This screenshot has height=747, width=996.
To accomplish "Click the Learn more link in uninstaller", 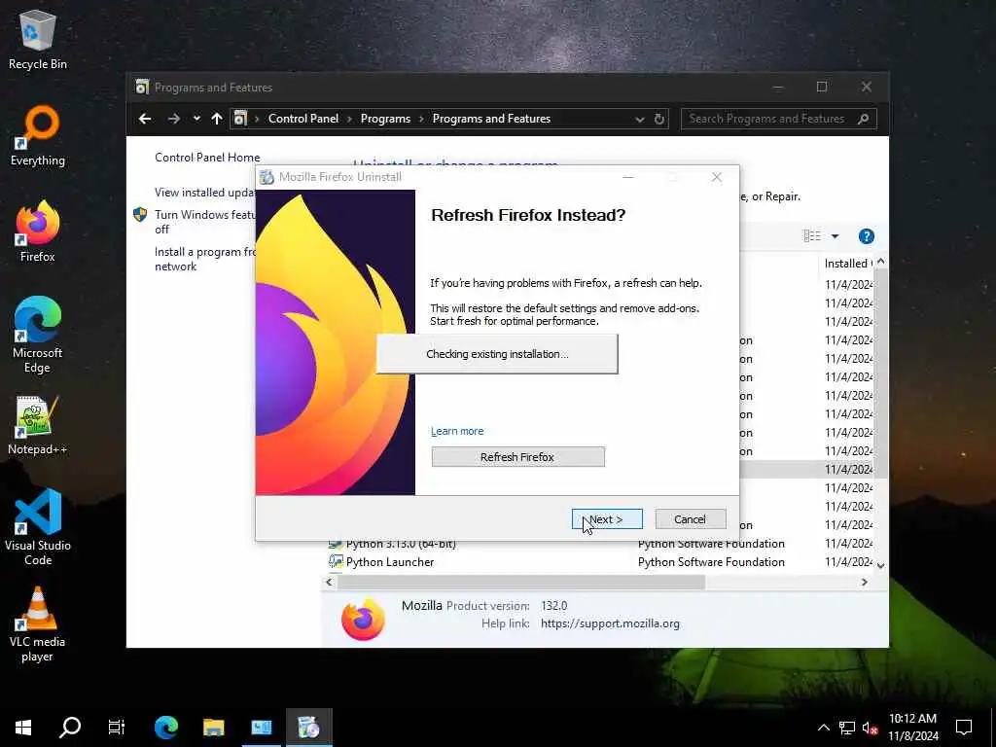I will click(457, 431).
